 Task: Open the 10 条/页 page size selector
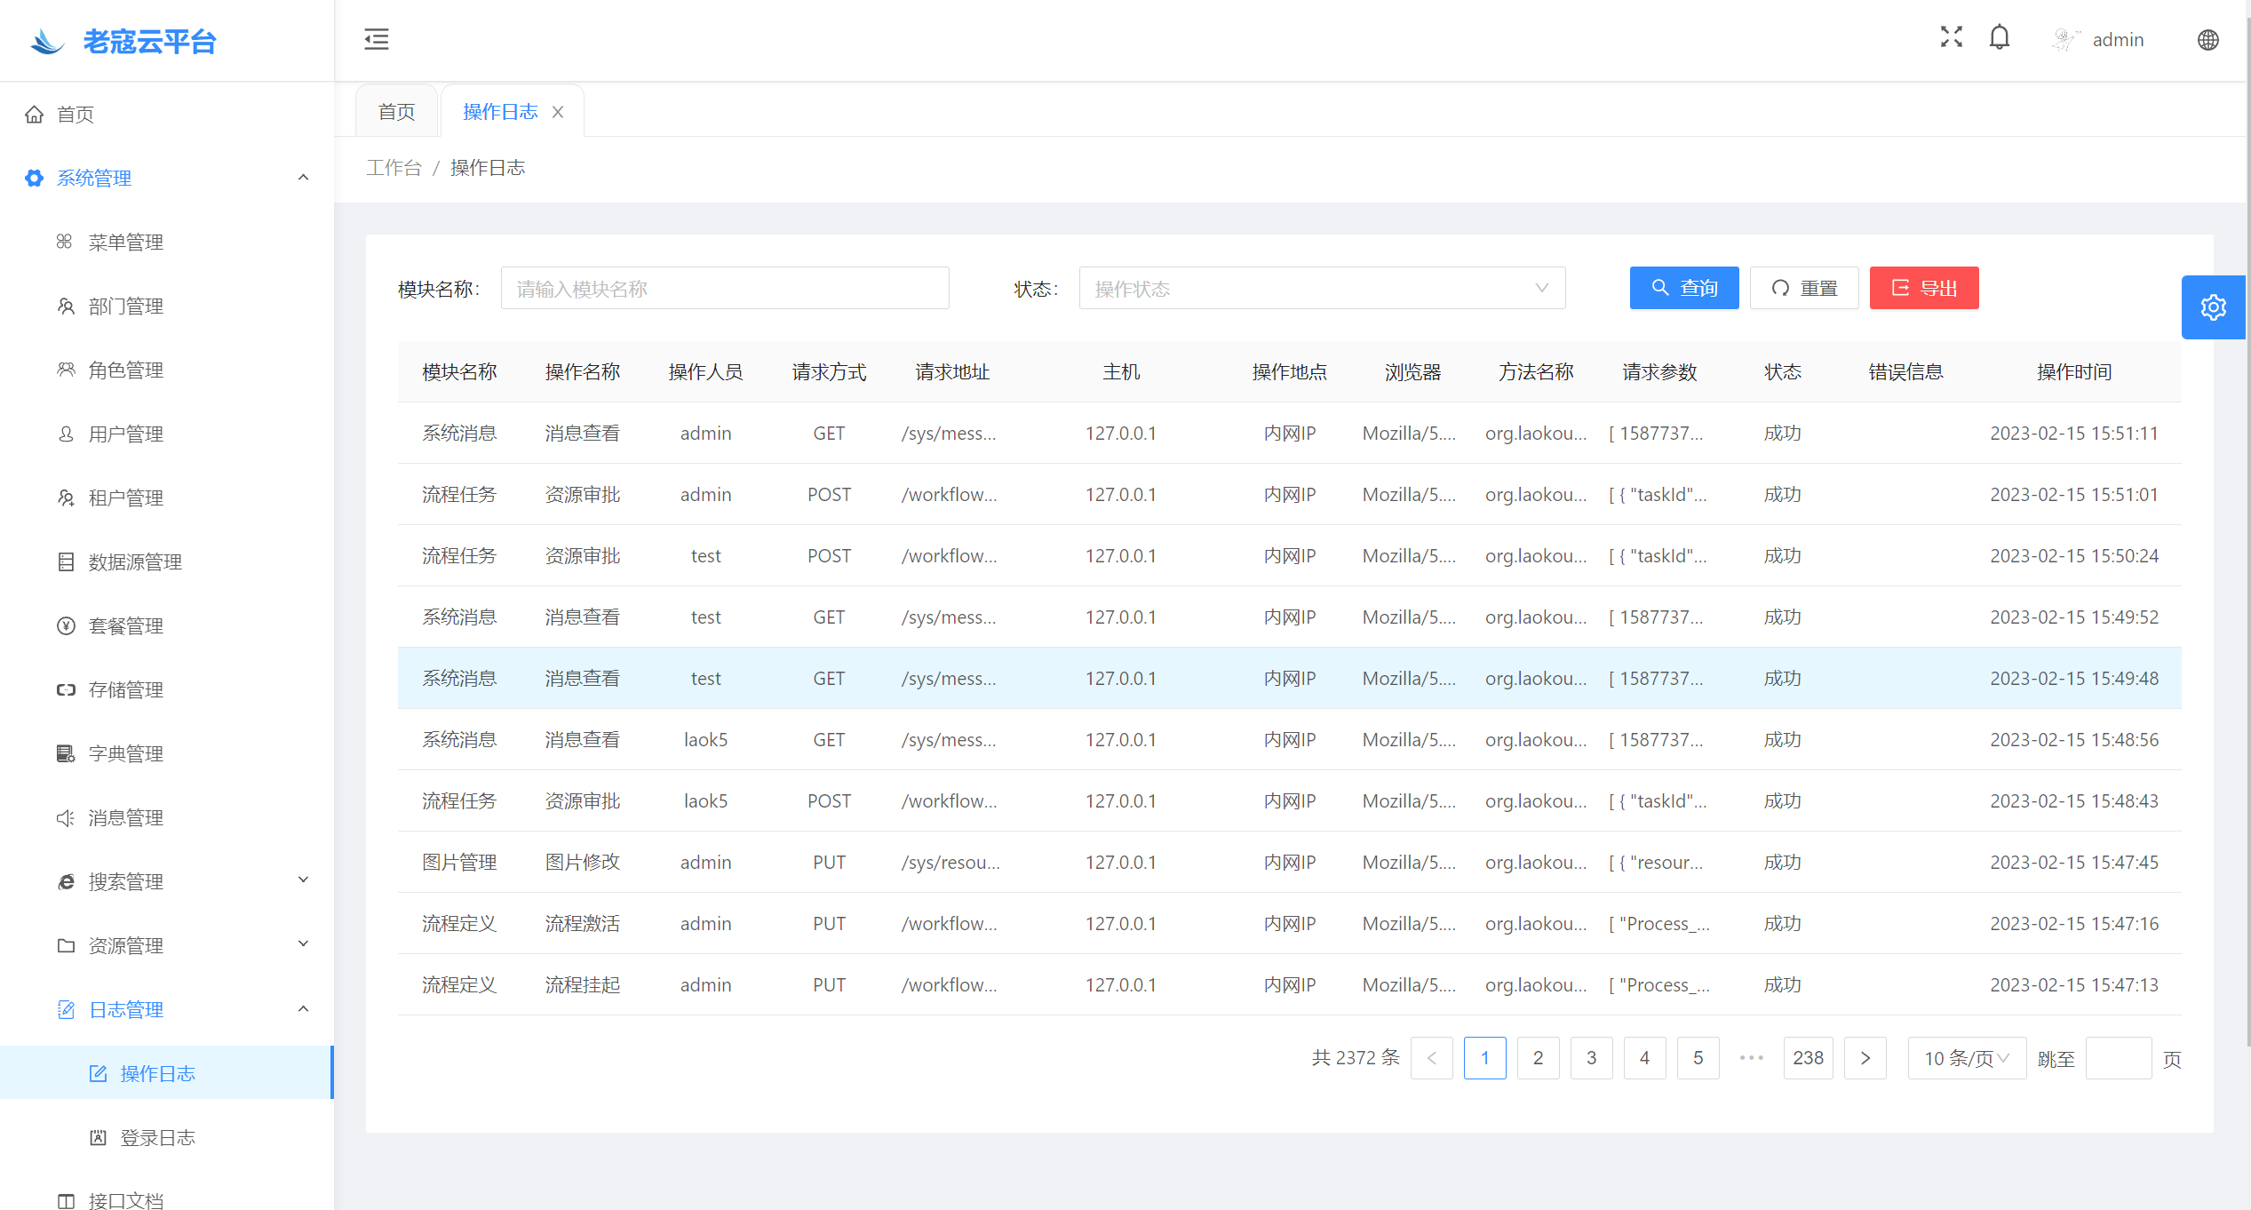pos(1966,1058)
